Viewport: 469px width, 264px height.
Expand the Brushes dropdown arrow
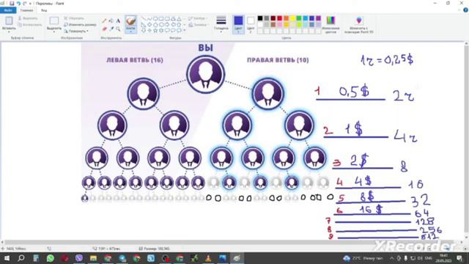(x=130, y=31)
